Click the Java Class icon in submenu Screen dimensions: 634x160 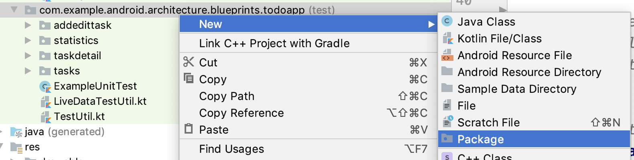point(447,22)
